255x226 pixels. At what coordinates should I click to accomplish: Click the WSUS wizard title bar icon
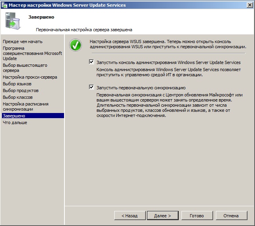click(x=4, y=5)
